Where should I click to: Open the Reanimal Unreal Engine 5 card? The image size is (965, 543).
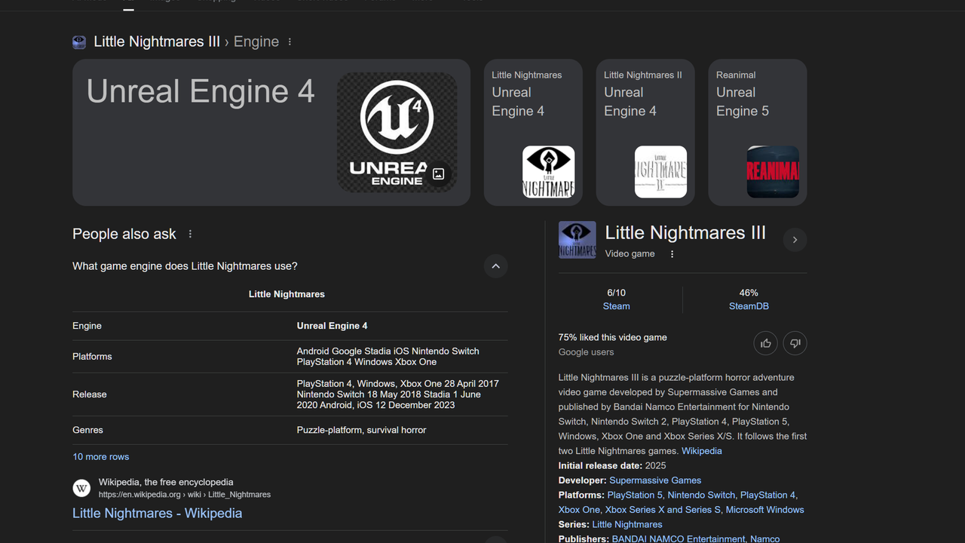(758, 132)
